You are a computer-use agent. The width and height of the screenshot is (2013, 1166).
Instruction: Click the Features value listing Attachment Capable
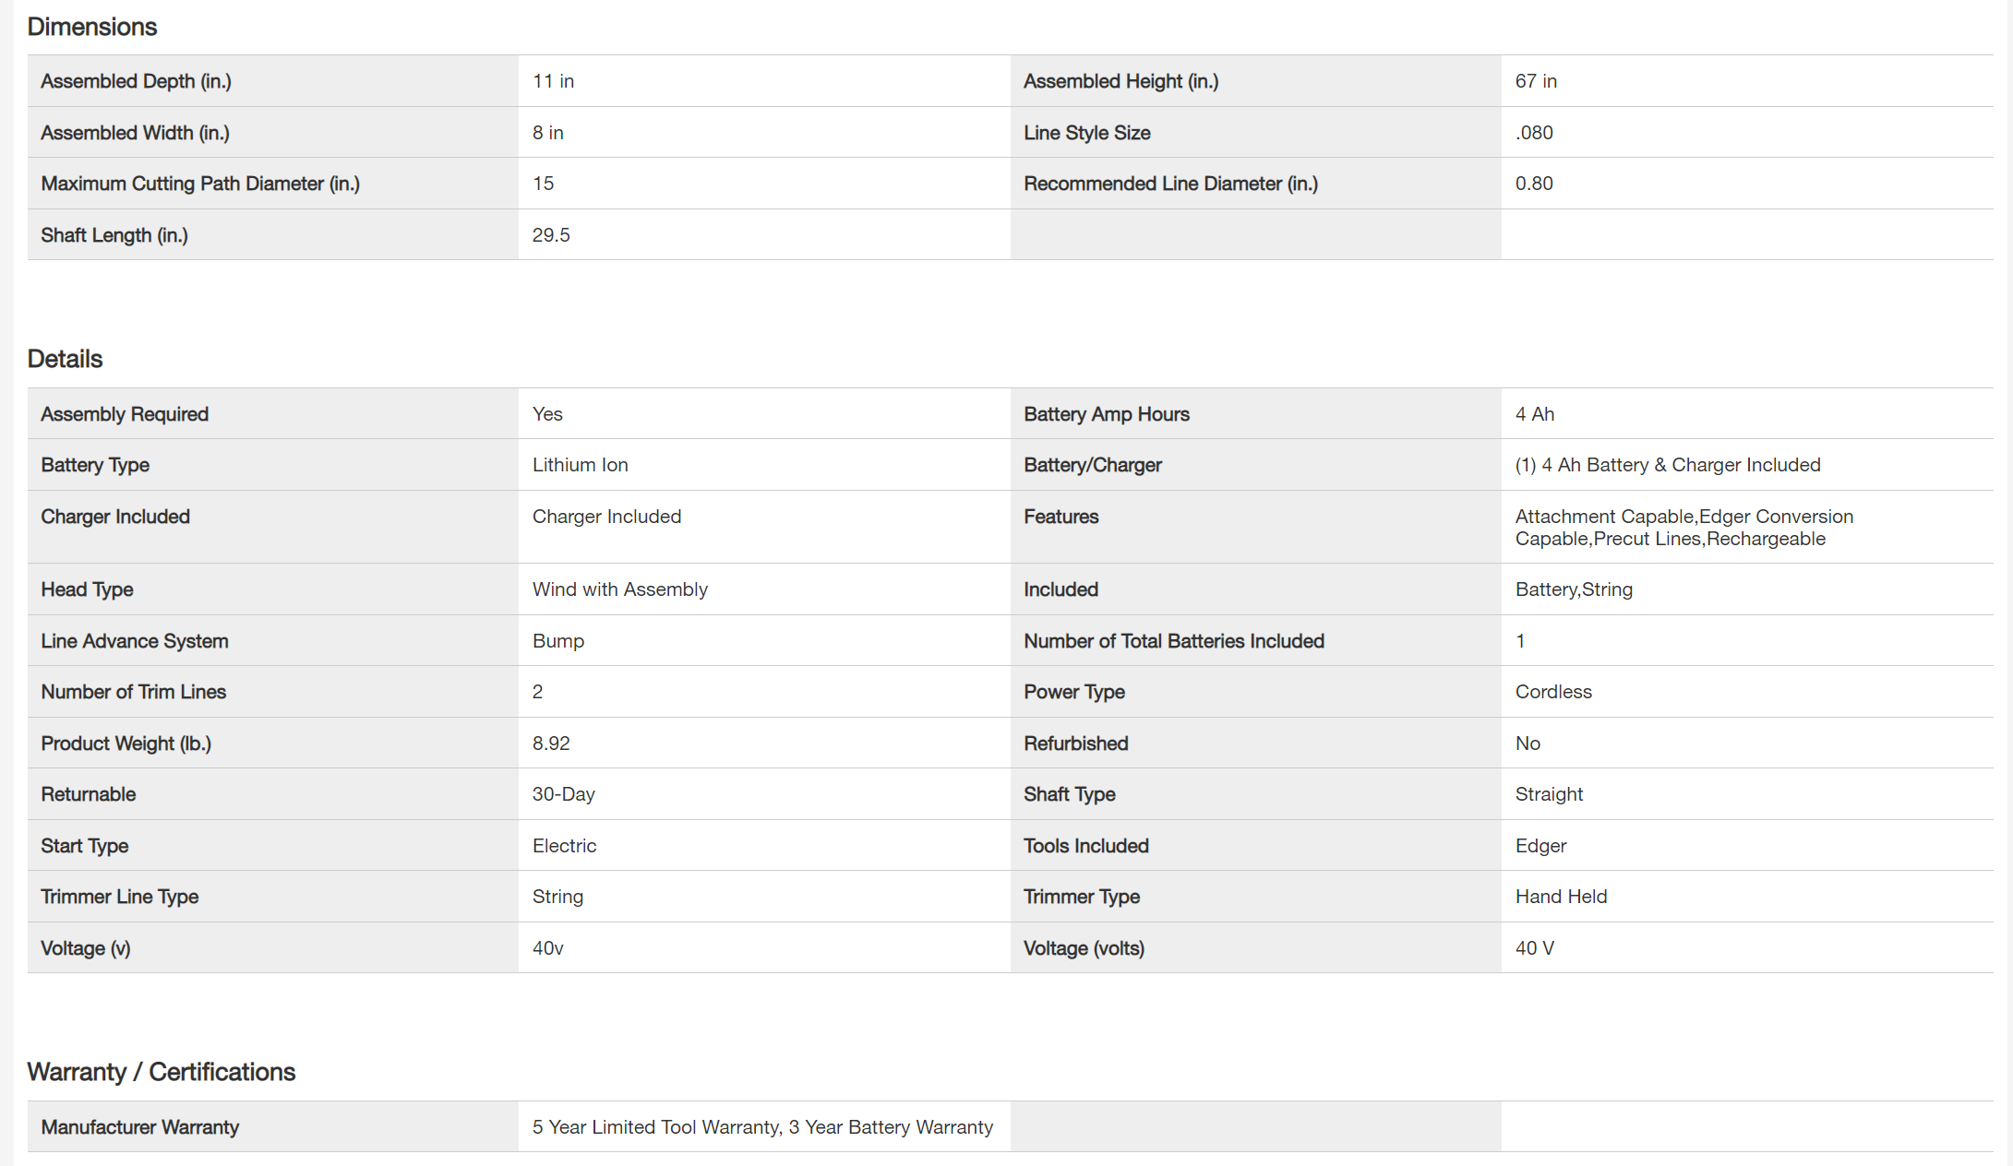pos(1683,528)
